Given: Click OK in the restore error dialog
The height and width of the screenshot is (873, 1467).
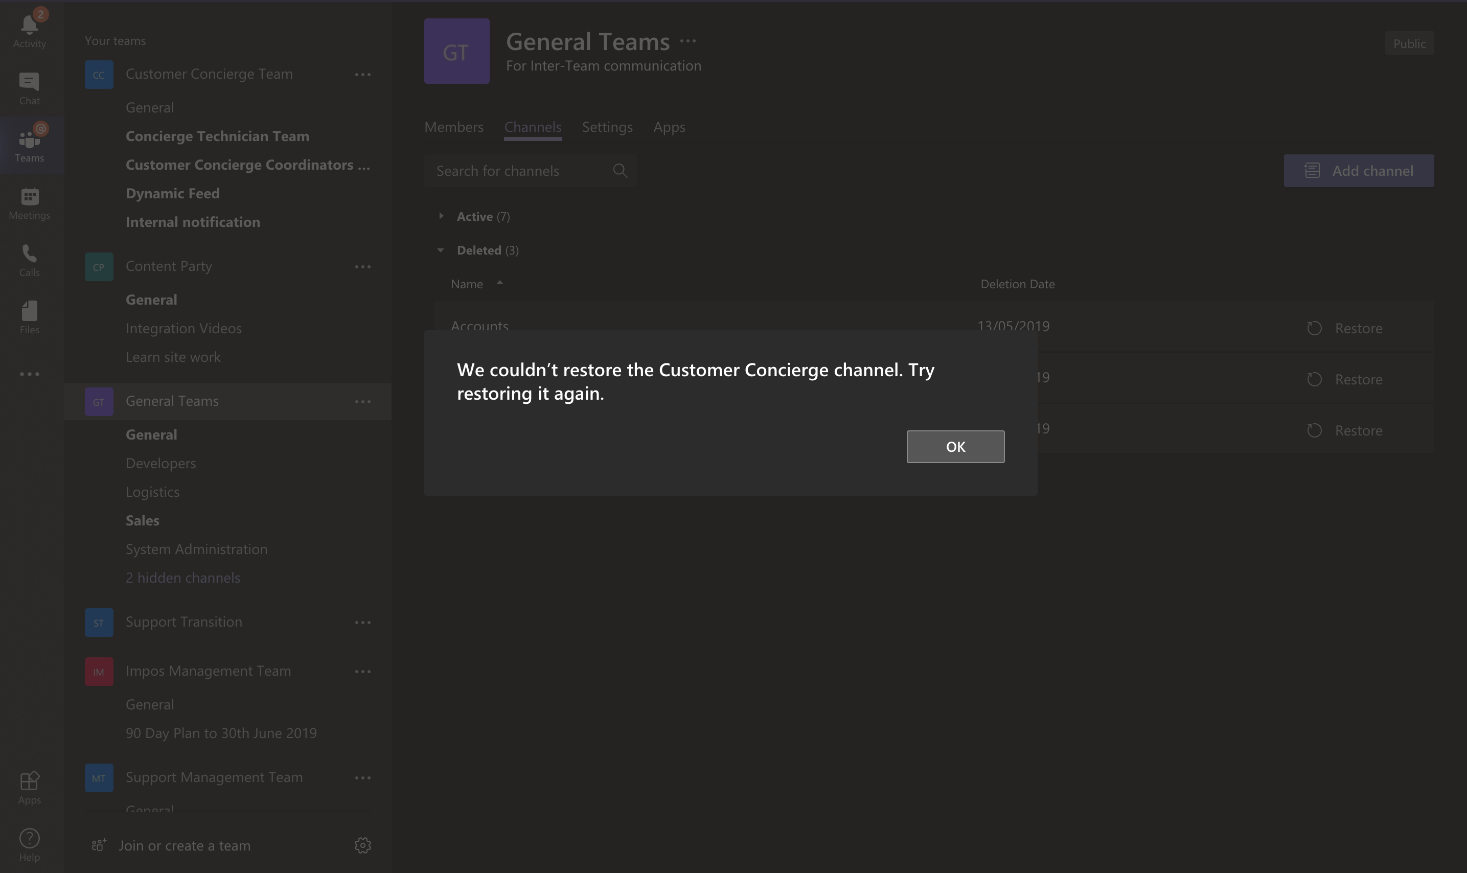Looking at the screenshot, I should 955,447.
